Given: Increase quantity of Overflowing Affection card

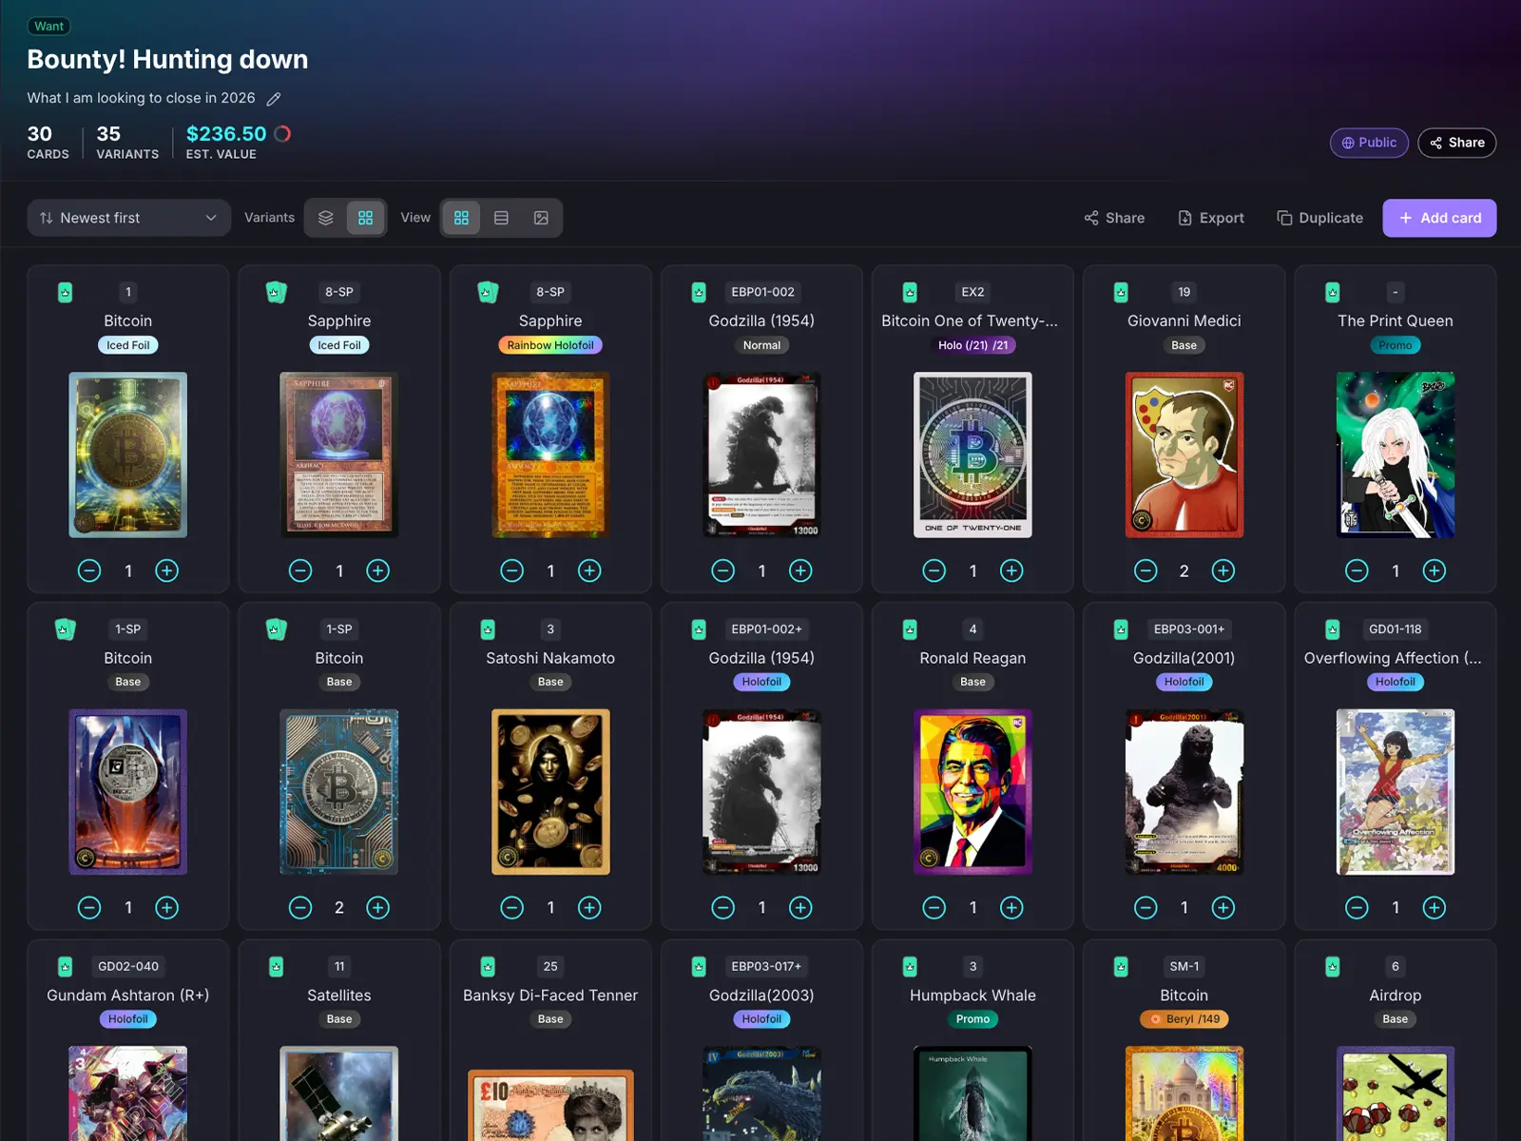Looking at the screenshot, I should [1434, 908].
